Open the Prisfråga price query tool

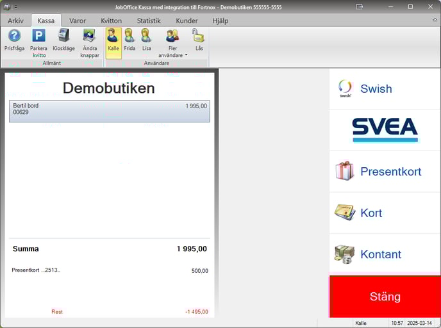point(14,40)
